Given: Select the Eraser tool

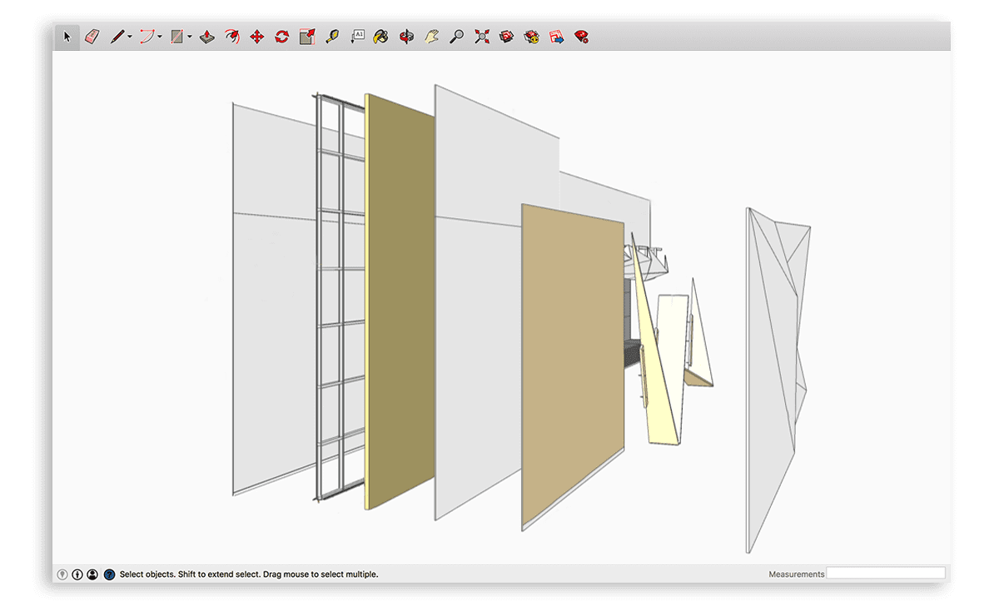Looking at the screenshot, I should coord(91,37).
